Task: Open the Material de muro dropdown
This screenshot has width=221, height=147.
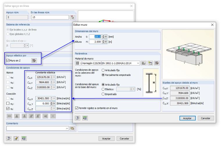Action: pos(138,63)
